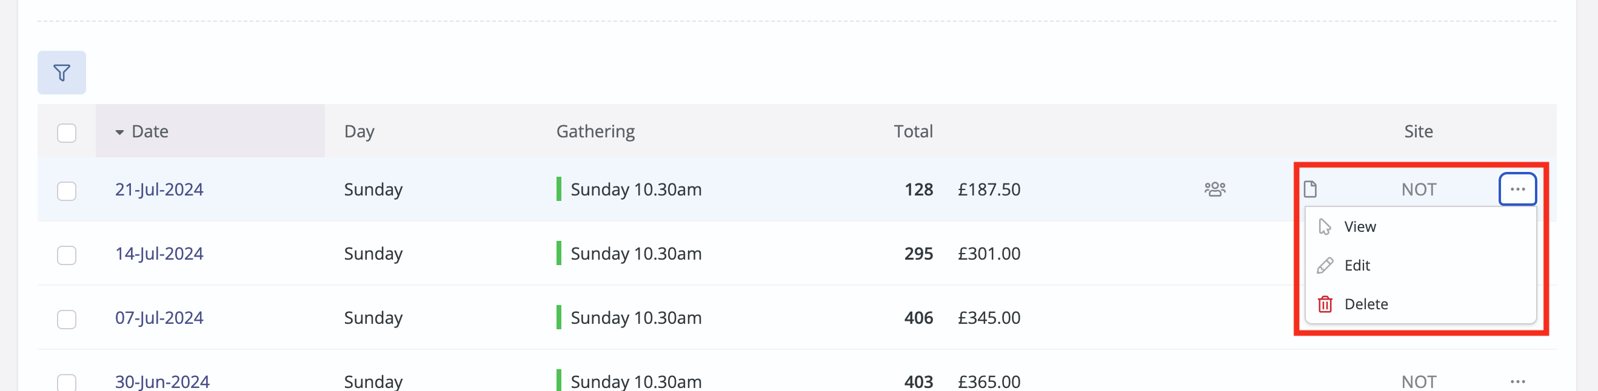Tick the checkbox for 07-Jul-2024 row
This screenshot has width=1598, height=391.
point(66,319)
